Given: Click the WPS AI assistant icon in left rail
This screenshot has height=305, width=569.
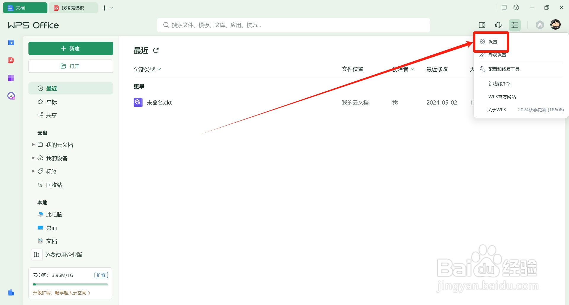Looking at the screenshot, I should [11, 96].
